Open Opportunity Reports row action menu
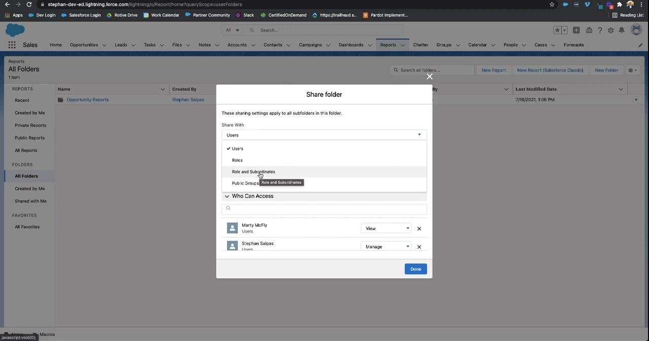 click(636, 100)
